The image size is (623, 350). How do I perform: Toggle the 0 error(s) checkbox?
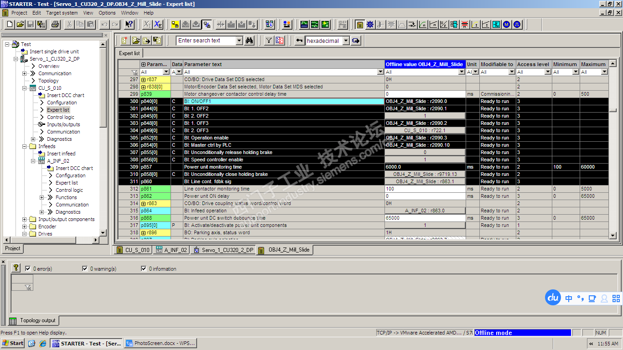click(28, 269)
